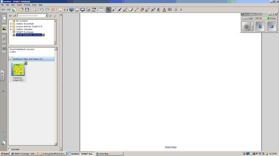Expand Lesson Activity Toolkit 2.0 folder
This screenshot has width=279, height=156.
click(10, 26)
